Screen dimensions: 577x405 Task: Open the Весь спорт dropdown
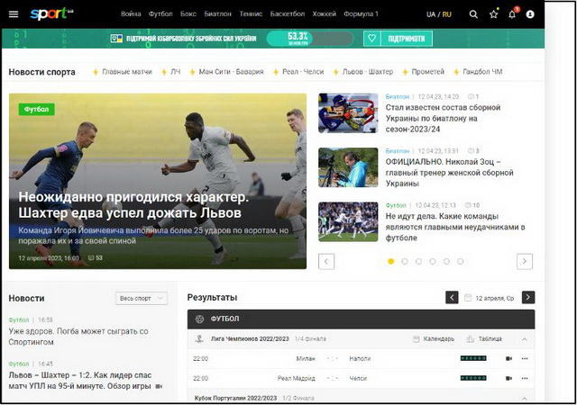coord(142,299)
